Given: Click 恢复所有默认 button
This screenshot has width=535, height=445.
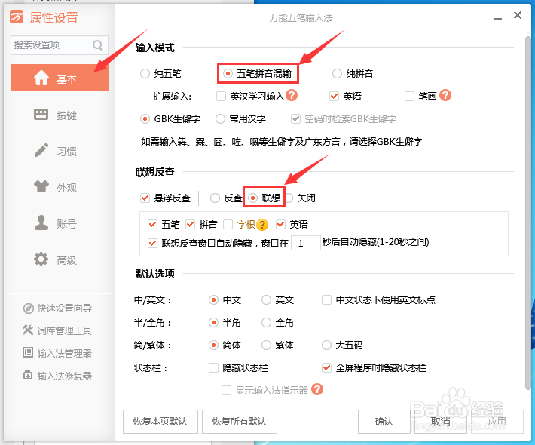Looking at the screenshot, I should pos(240,422).
